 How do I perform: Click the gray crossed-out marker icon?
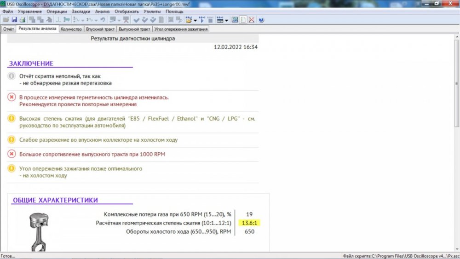(126, 20)
